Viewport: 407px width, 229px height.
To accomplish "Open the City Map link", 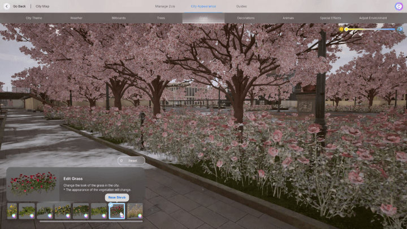I will pos(42,6).
